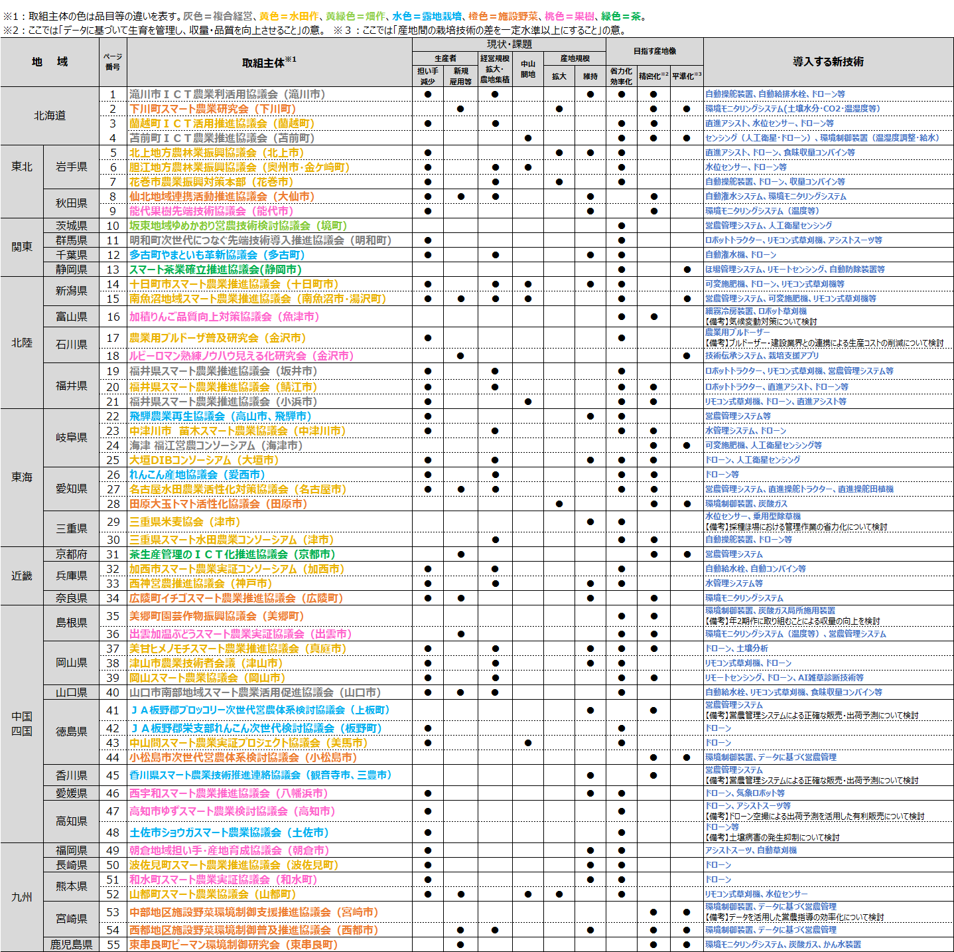Open 土佐市ショウガスマート農業協議会 entry

point(229,833)
